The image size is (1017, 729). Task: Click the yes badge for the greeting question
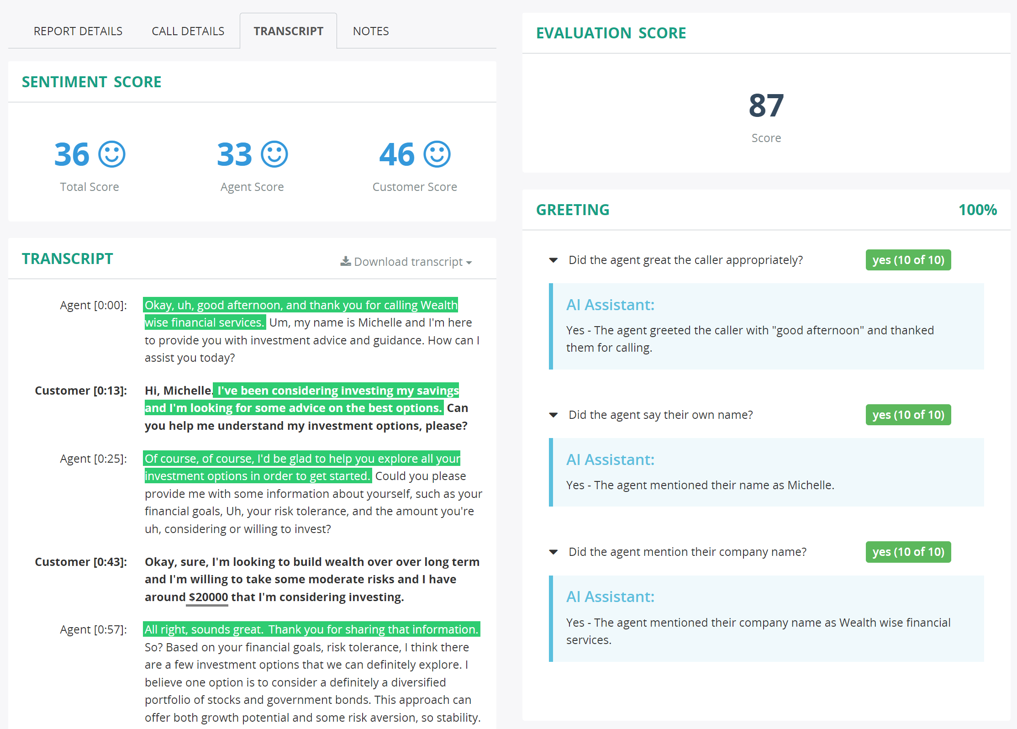(x=908, y=259)
